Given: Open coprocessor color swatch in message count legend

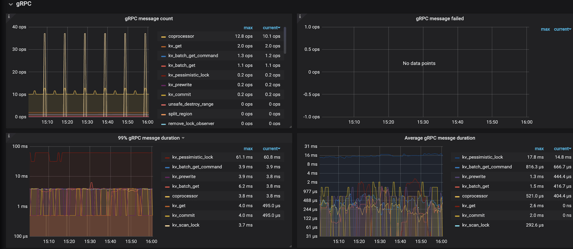Looking at the screenshot, I should click(x=163, y=37).
